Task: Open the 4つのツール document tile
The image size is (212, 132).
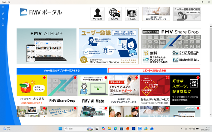Action: (x=93, y=112)
